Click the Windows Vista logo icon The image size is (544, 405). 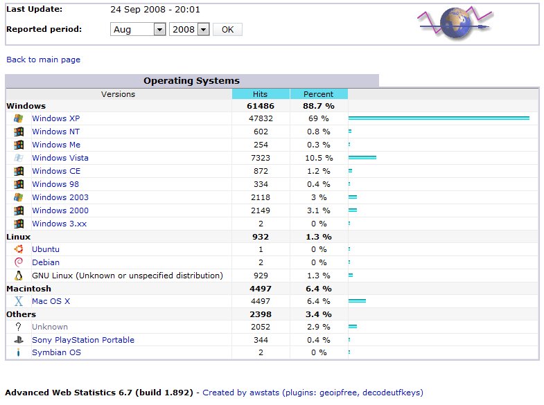tap(19, 158)
